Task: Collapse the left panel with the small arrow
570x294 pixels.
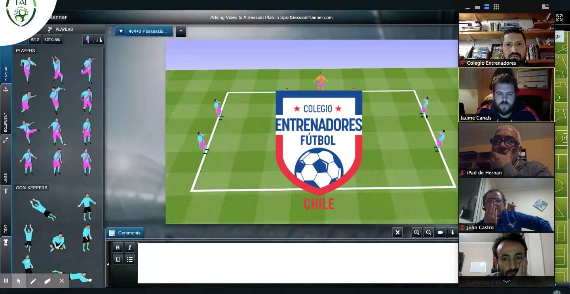Action: 109,31
